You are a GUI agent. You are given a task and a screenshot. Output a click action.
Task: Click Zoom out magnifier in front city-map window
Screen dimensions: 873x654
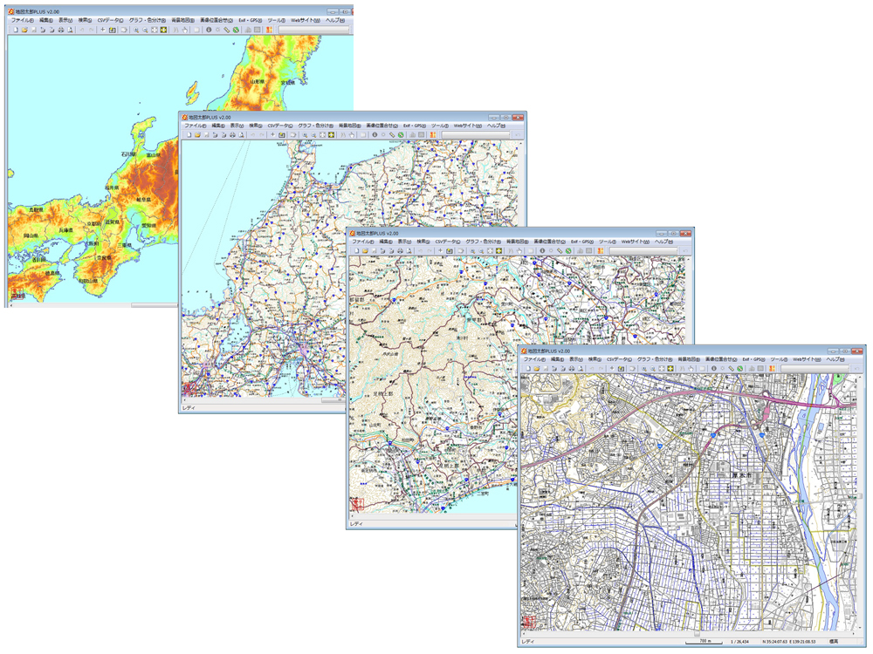652,368
